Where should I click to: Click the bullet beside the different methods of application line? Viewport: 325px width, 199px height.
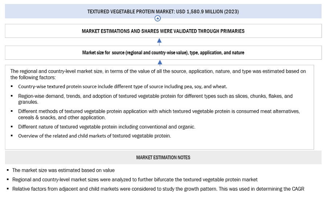click(12, 111)
